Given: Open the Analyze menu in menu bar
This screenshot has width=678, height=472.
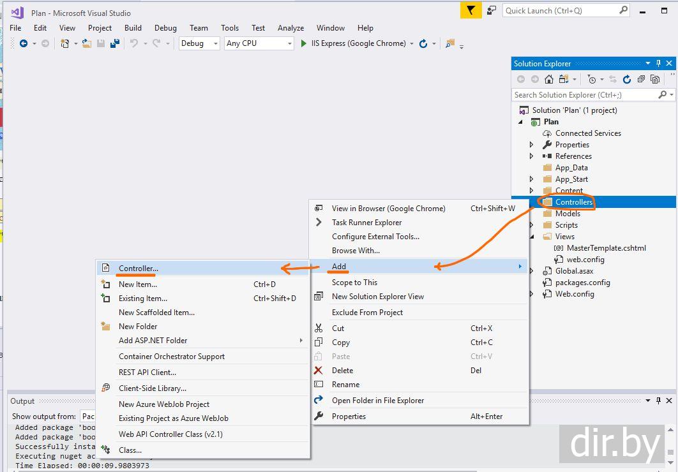Looking at the screenshot, I should click(x=290, y=28).
